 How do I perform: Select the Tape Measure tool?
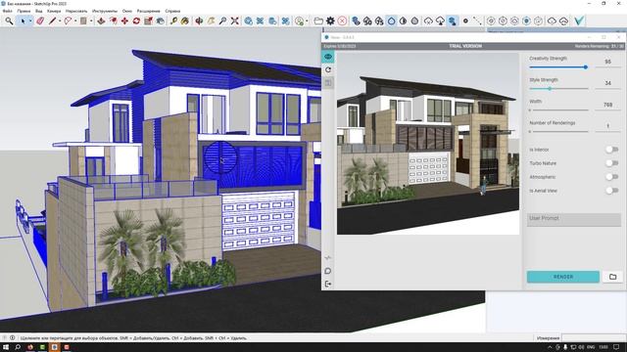173,21
